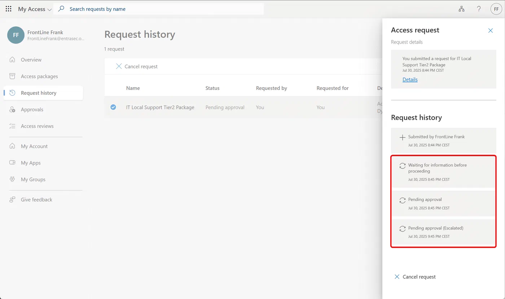Screen dimensions: 505x299
Task: Open the organization chart icon
Action: click(461, 9)
